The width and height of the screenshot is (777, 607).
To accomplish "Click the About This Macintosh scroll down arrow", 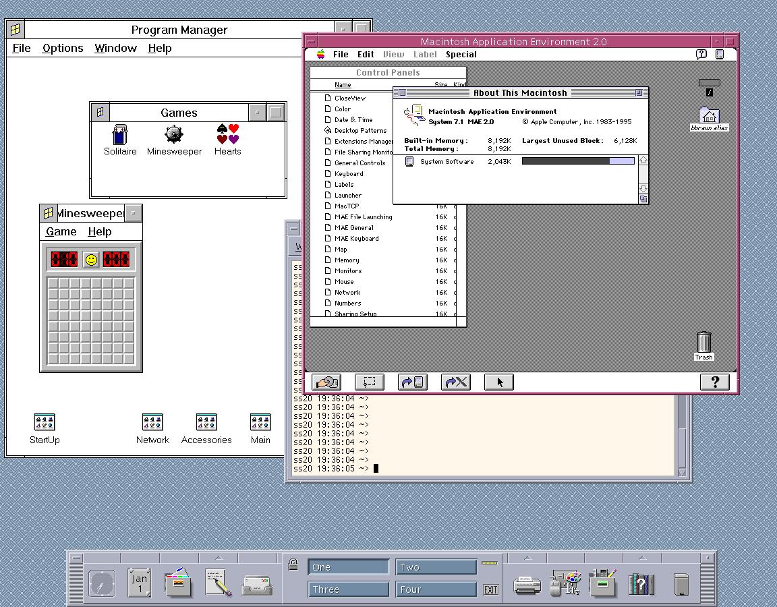I will [643, 189].
